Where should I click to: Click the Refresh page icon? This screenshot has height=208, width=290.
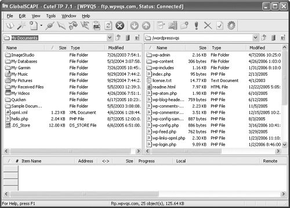tap(108, 25)
